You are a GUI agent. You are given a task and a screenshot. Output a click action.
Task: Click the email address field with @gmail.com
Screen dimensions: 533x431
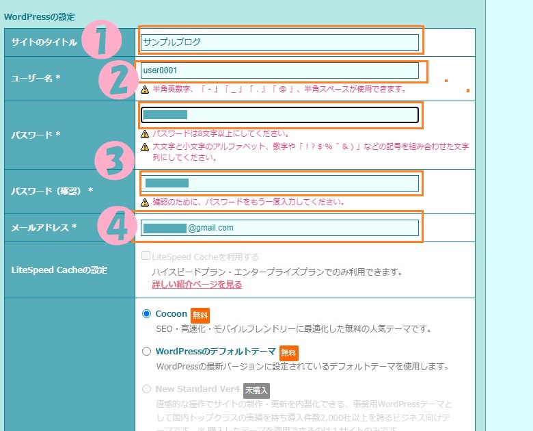[x=279, y=228]
